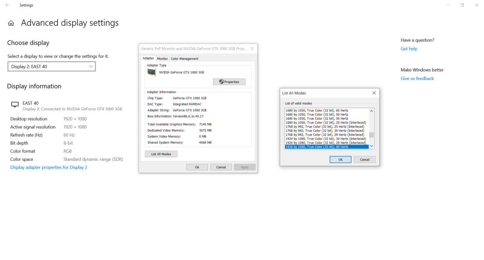Select 1768 by 992, 25 Hertz Interlaced
Viewport: 484px width, 260px height.
pos(327,126)
